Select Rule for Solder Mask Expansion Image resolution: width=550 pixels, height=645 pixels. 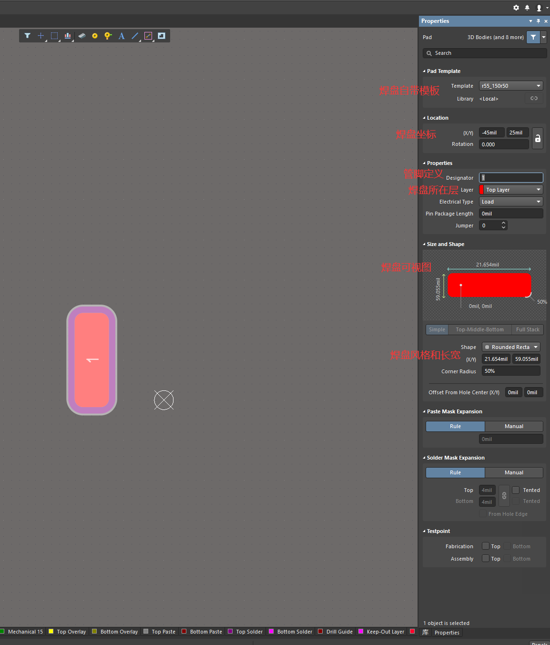click(x=455, y=472)
